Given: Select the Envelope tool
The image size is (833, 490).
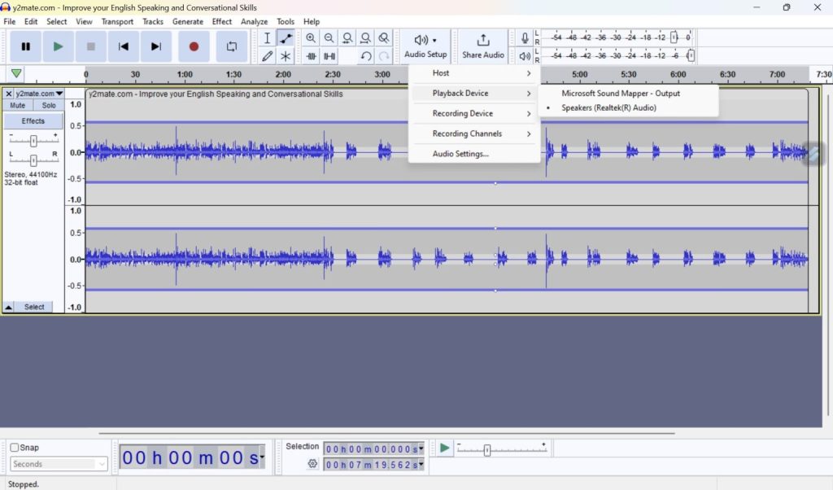Looking at the screenshot, I should (x=286, y=37).
